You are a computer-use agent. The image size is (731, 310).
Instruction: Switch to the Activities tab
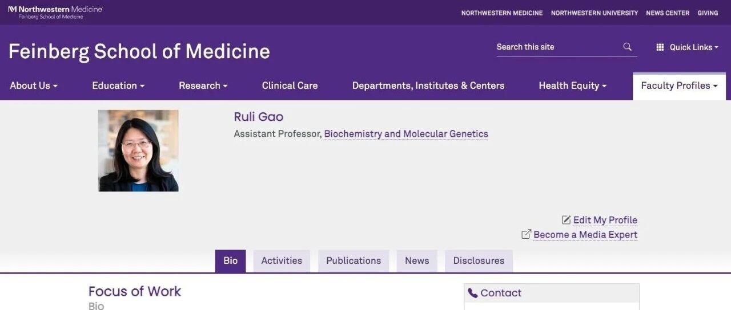pyautogui.click(x=282, y=260)
